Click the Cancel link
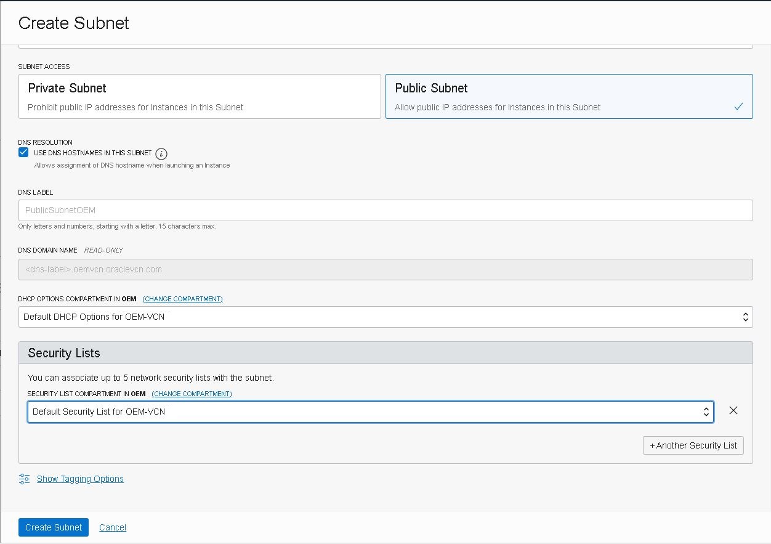The image size is (771, 544). 112,527
